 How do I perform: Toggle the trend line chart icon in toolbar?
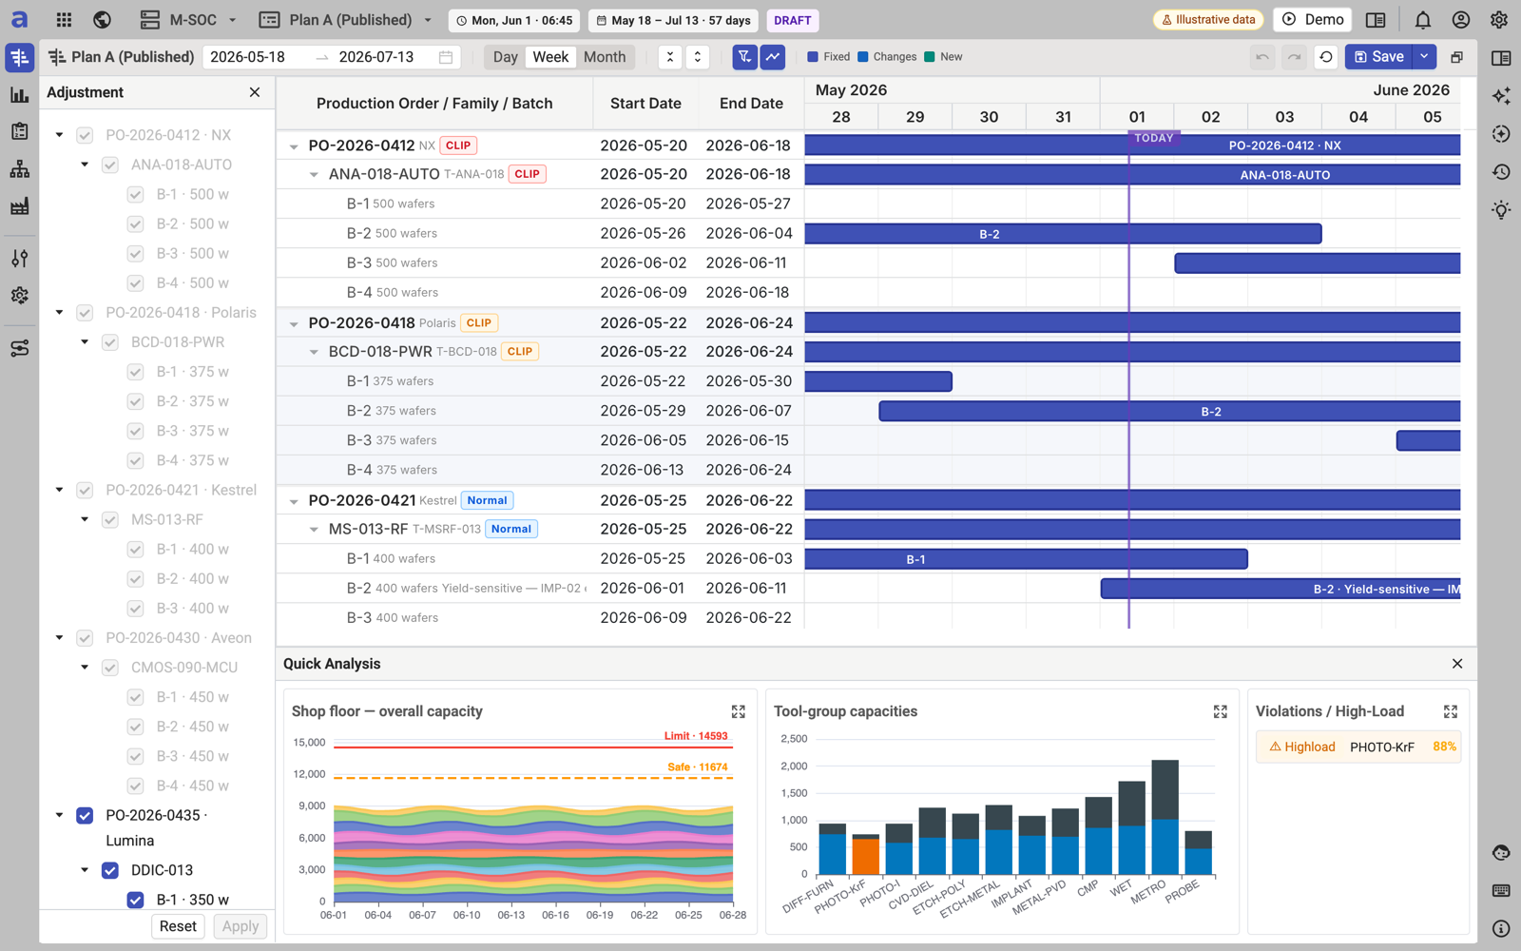coord(773,57)
